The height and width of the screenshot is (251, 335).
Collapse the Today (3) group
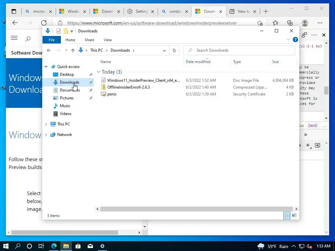[98, 72]
